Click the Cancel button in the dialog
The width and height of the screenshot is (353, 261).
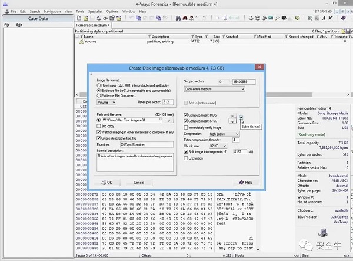[x=139, y=183]
